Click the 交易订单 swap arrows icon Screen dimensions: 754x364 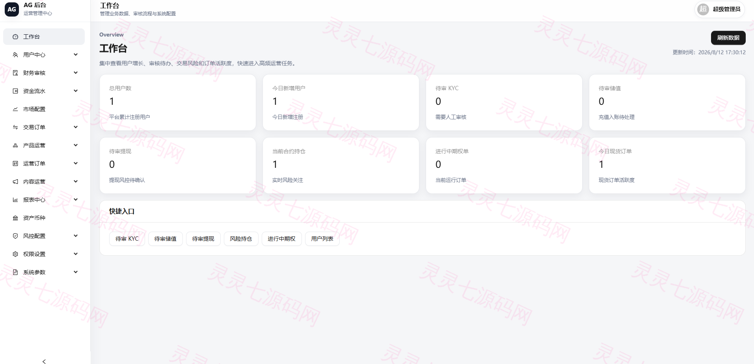point(15,127)
